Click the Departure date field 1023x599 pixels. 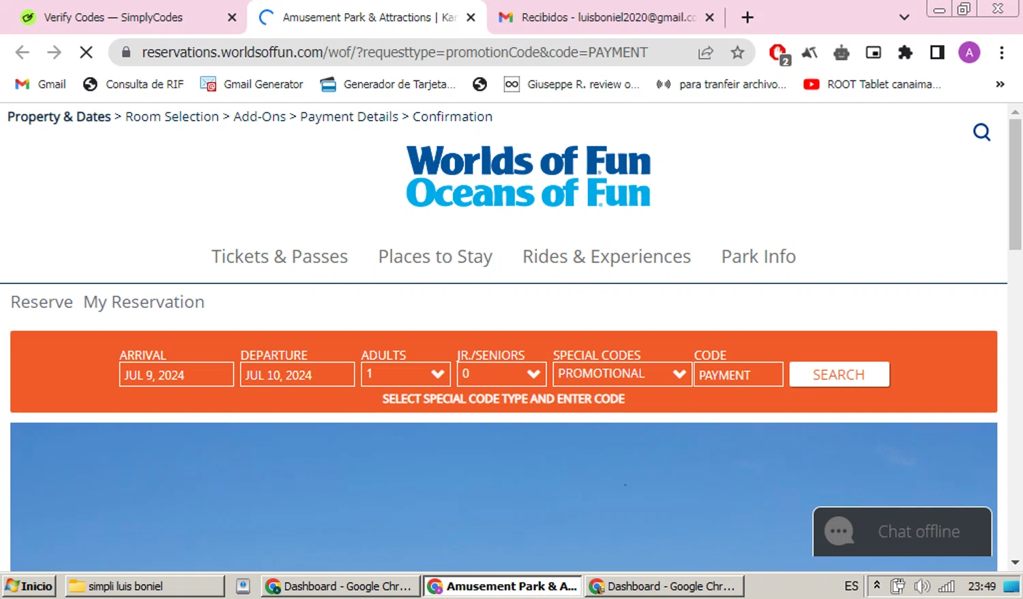point(297,375)
